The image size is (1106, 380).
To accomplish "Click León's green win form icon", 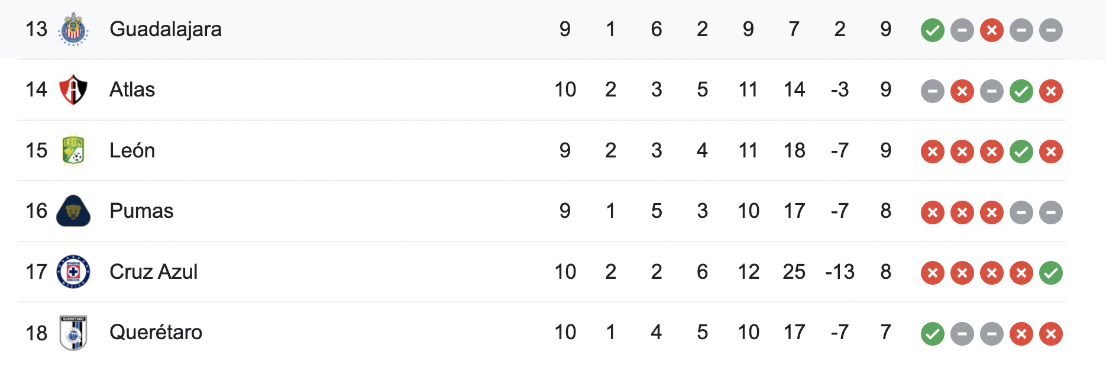I will pos(1021,152).
